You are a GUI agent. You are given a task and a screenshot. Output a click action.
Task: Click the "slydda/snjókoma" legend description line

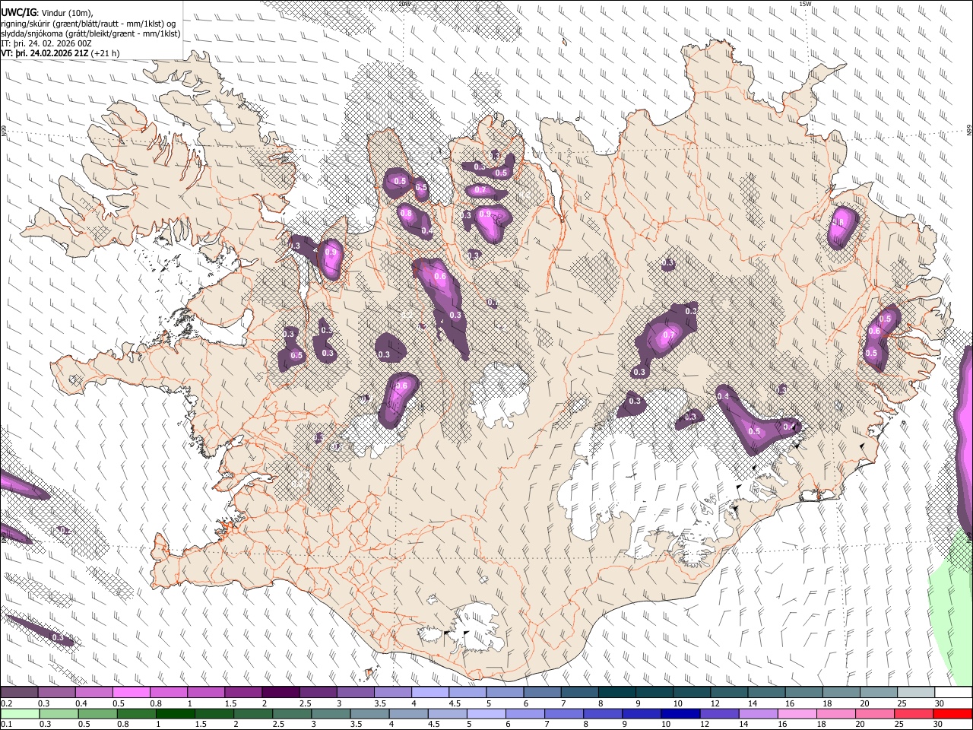(x=90, y=33)
